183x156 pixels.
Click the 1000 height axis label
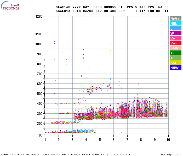39,44
